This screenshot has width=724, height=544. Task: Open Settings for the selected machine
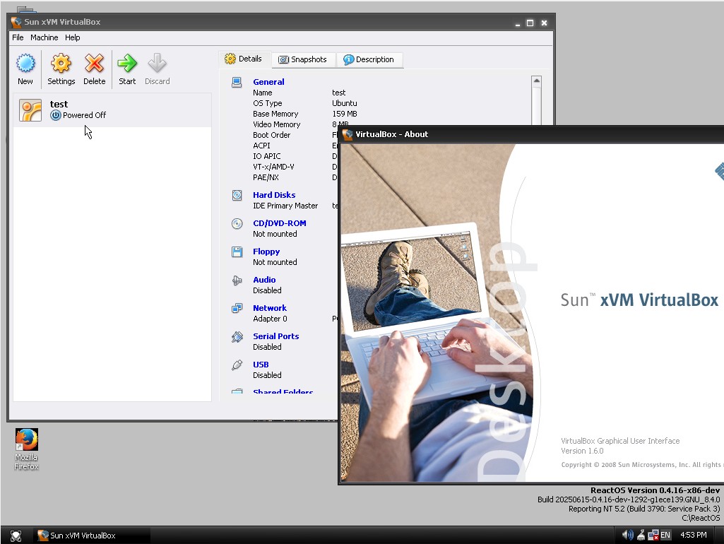(61, 69)
